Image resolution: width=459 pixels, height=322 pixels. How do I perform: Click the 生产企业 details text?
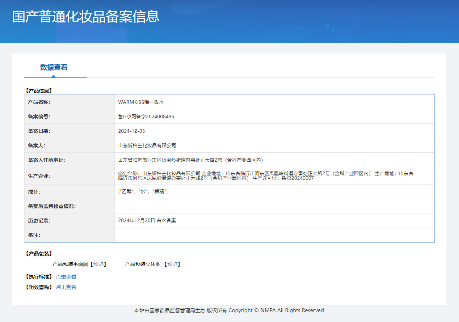[x=266, y=176]
